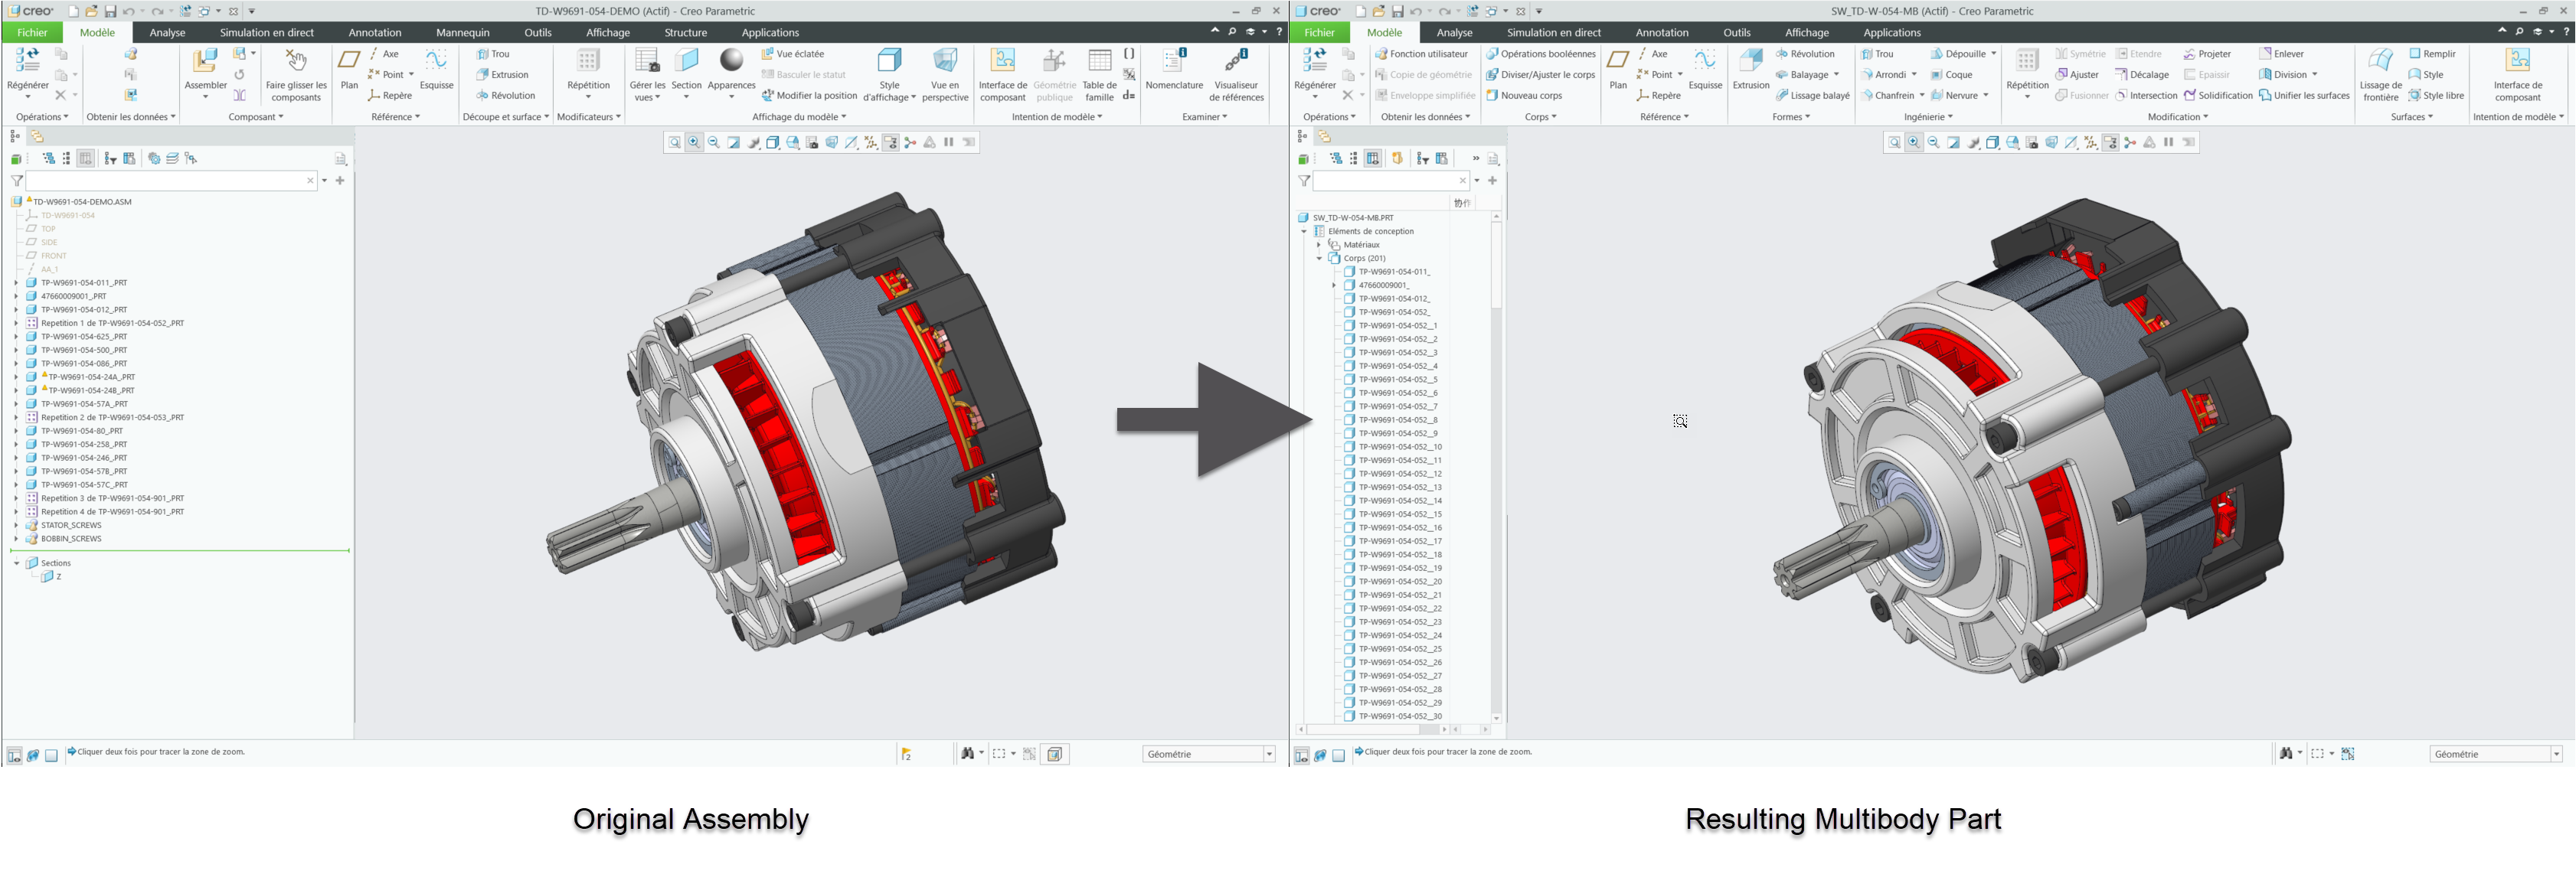Open Outils tab in right window

coord(1737,33)
